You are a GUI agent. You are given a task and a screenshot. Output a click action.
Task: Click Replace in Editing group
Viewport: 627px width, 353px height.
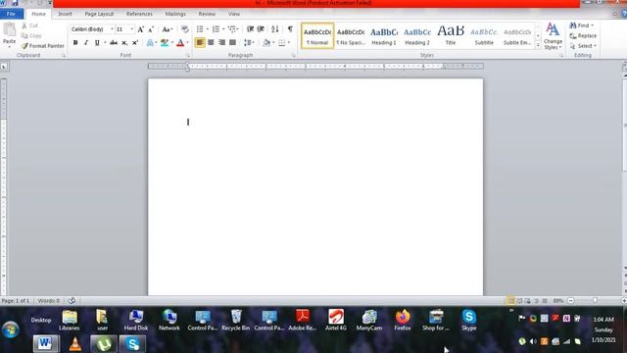[x=583, y=35]
